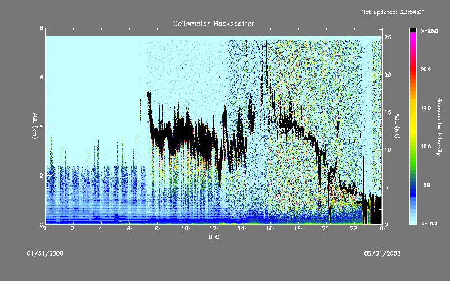Click the "UTC" x-axis label

tap(214, 237)
